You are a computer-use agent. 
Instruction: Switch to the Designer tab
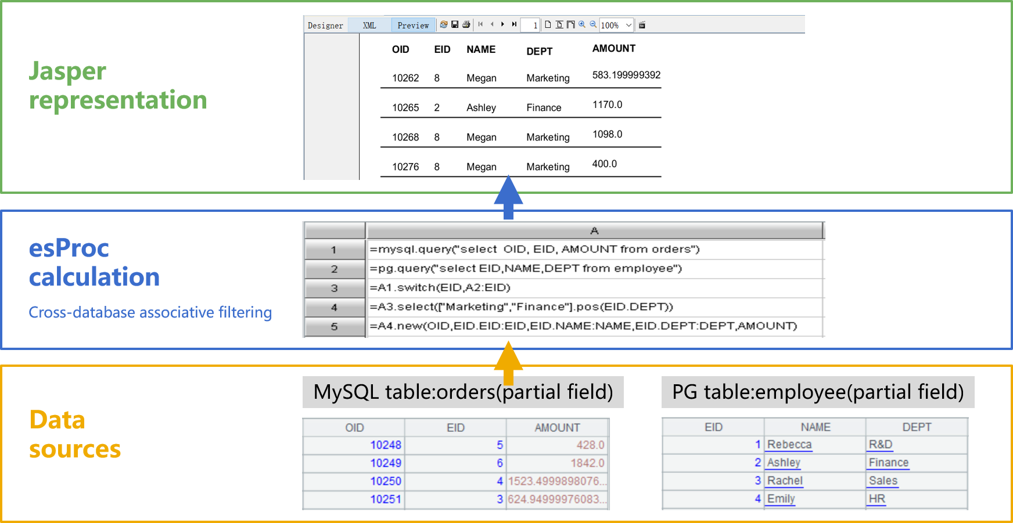click(x=325, y=25)
